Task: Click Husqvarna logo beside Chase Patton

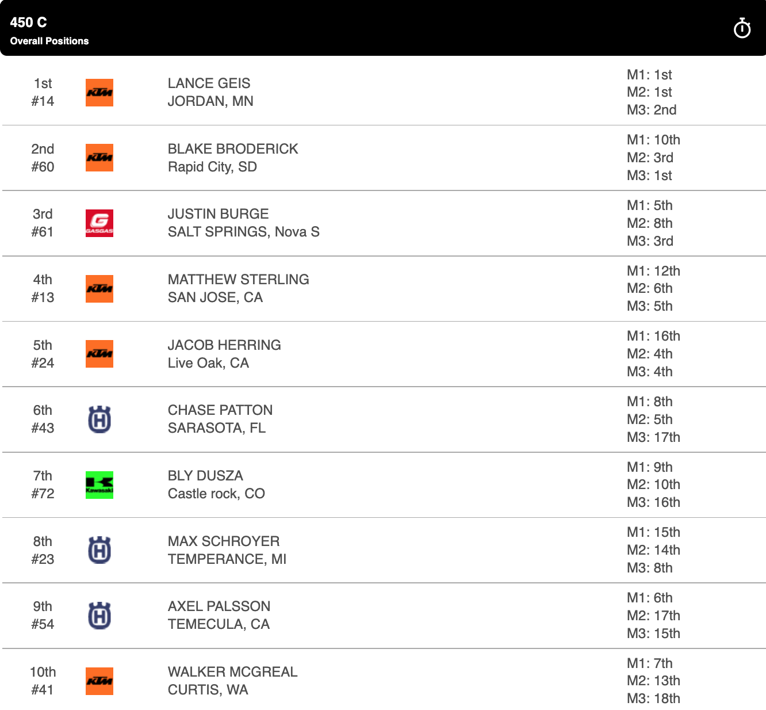Action: tap(99, 419)
